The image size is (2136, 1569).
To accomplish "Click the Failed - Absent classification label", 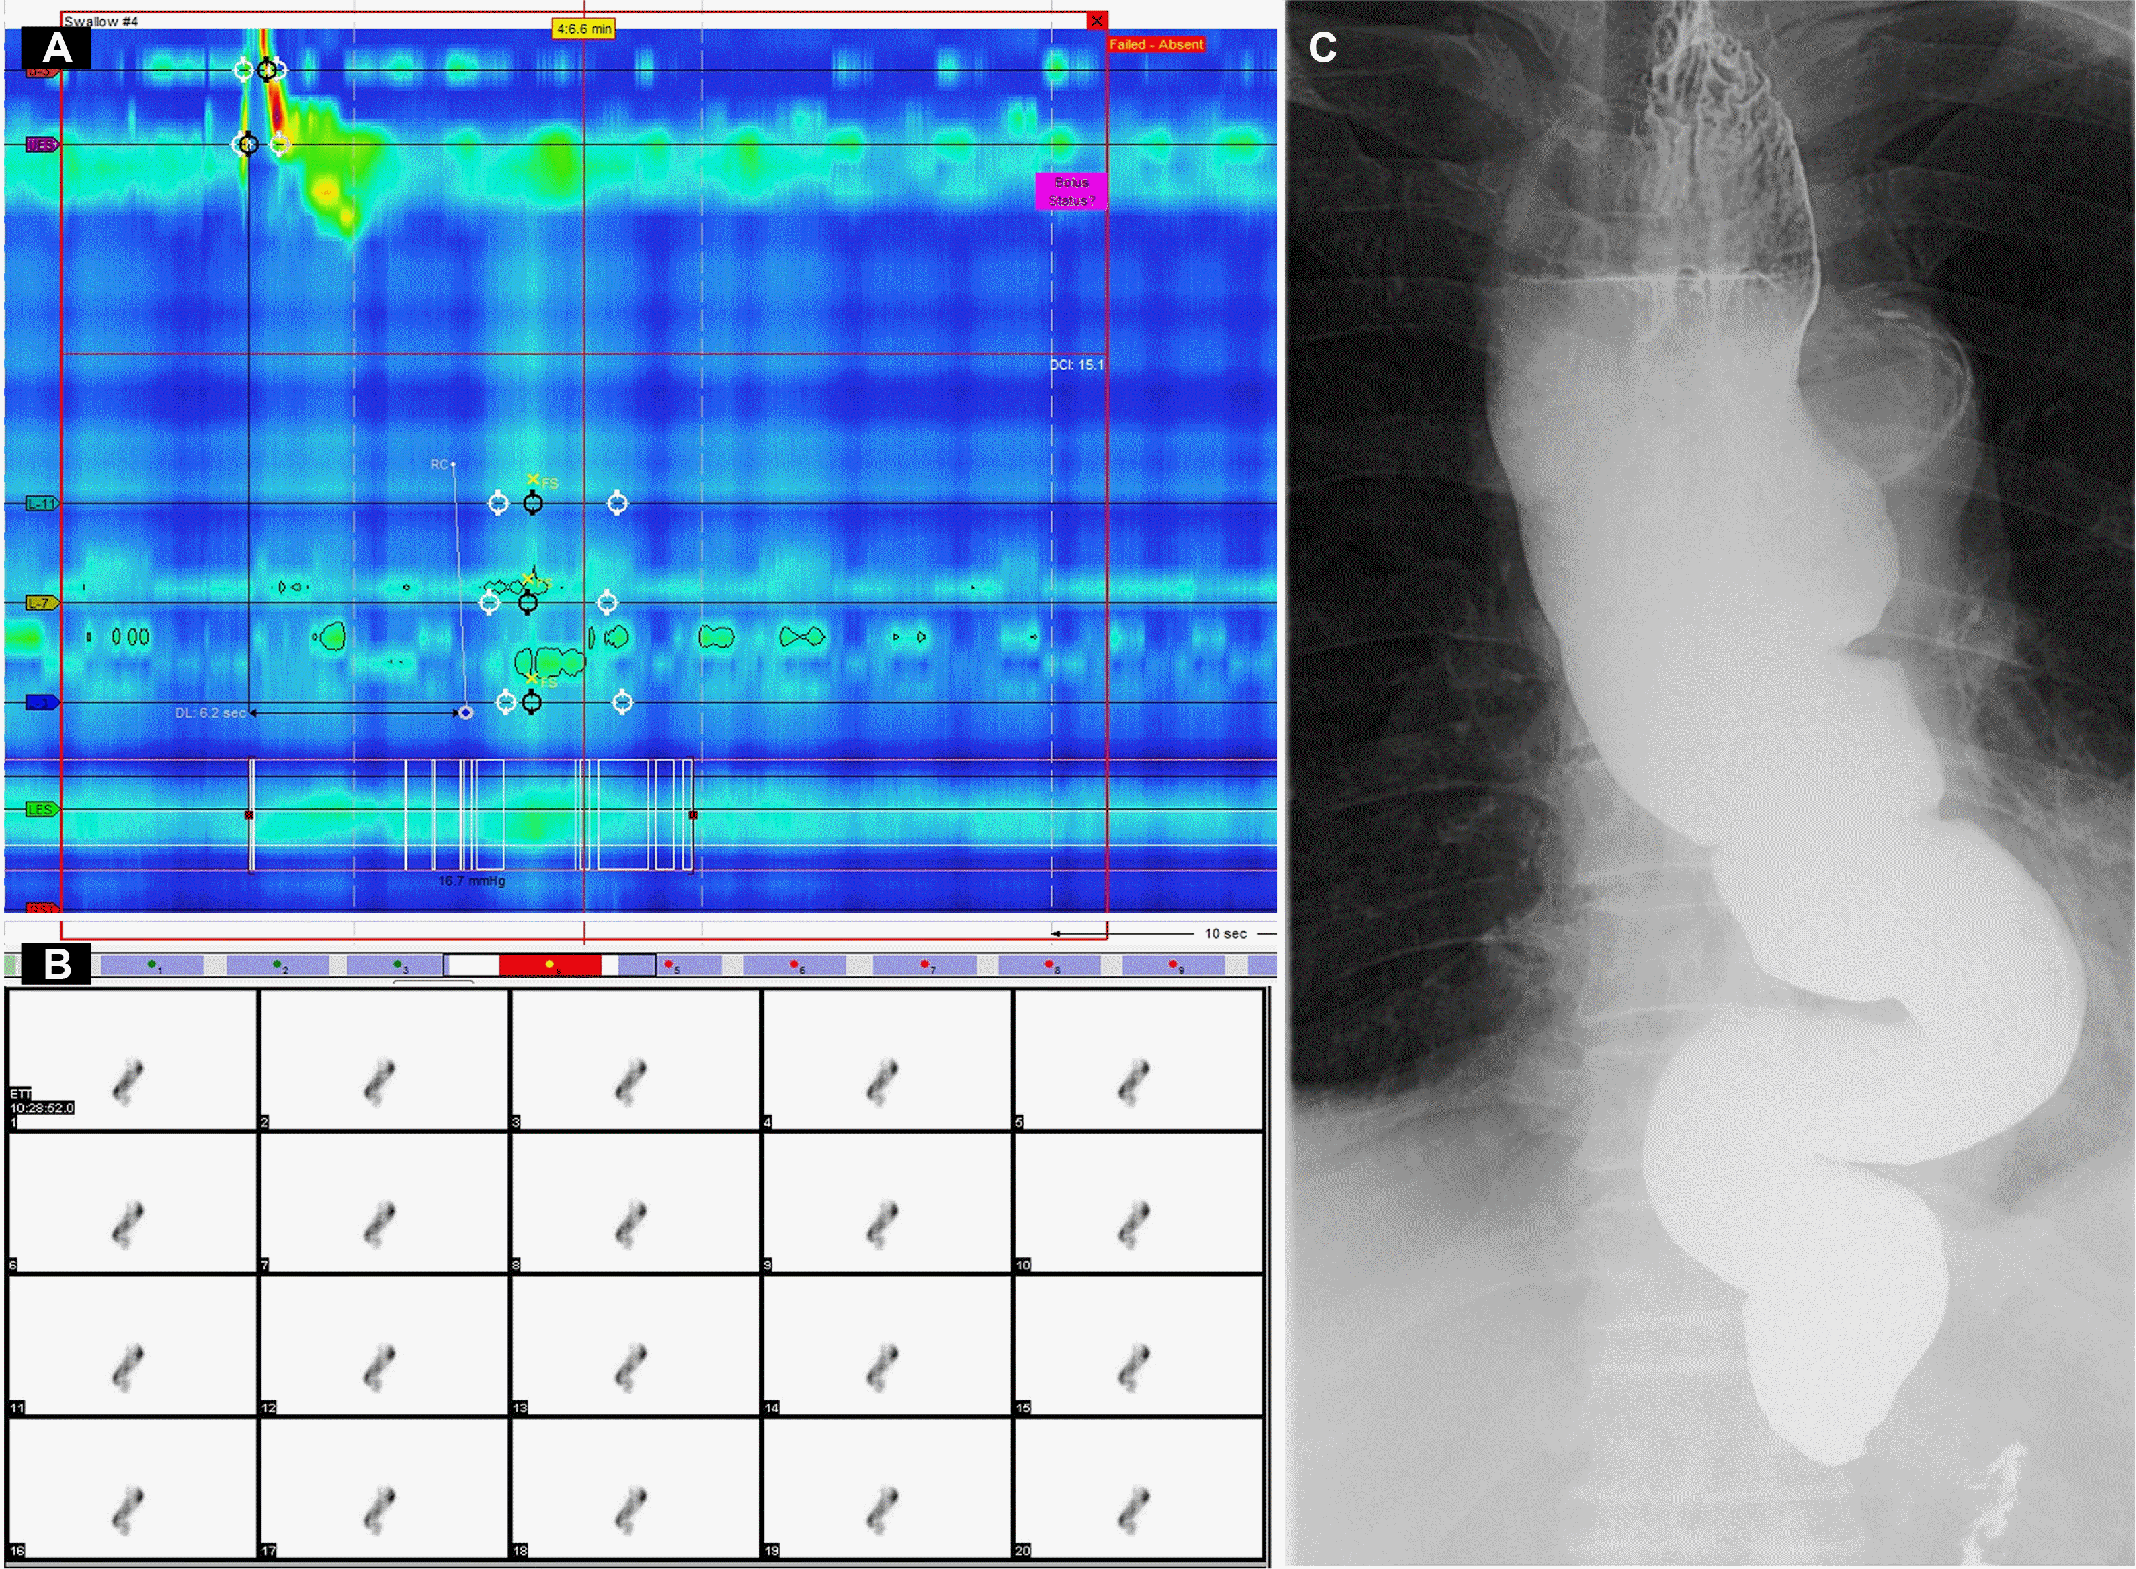I will pos(1156,44).
